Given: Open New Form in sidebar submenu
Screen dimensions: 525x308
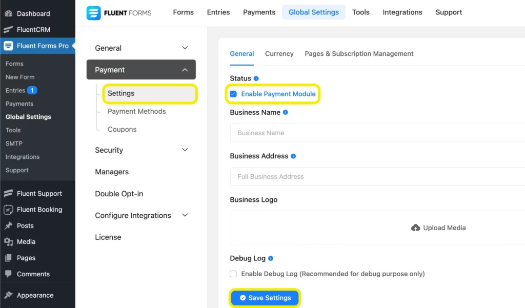Looking at the screenshot, I should pos(20,77).
